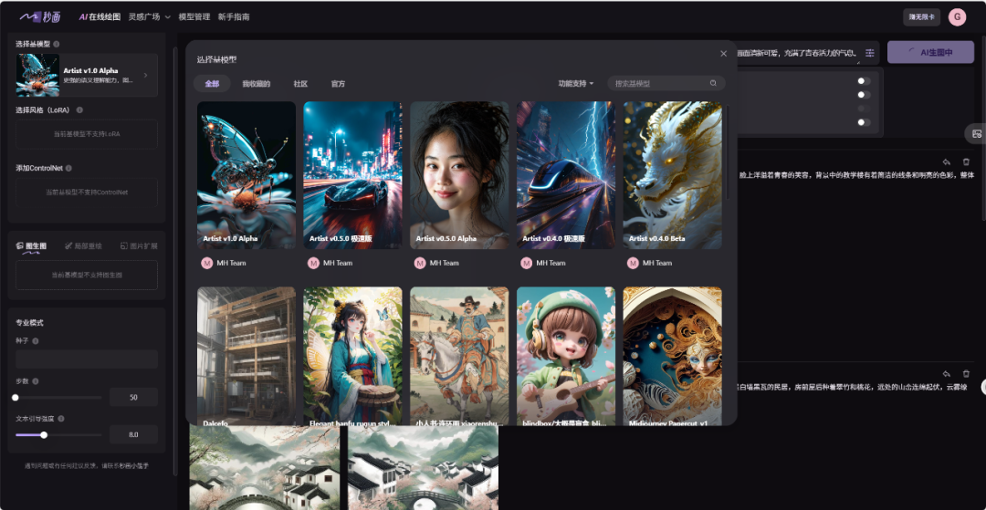Click the 赠无限卡 button

pos(921,17)
